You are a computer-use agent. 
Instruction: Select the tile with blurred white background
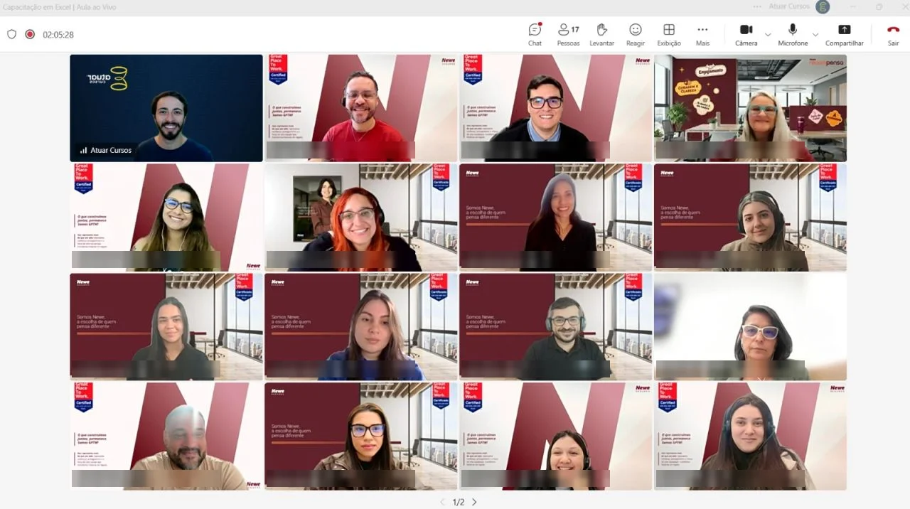(750, 327)
